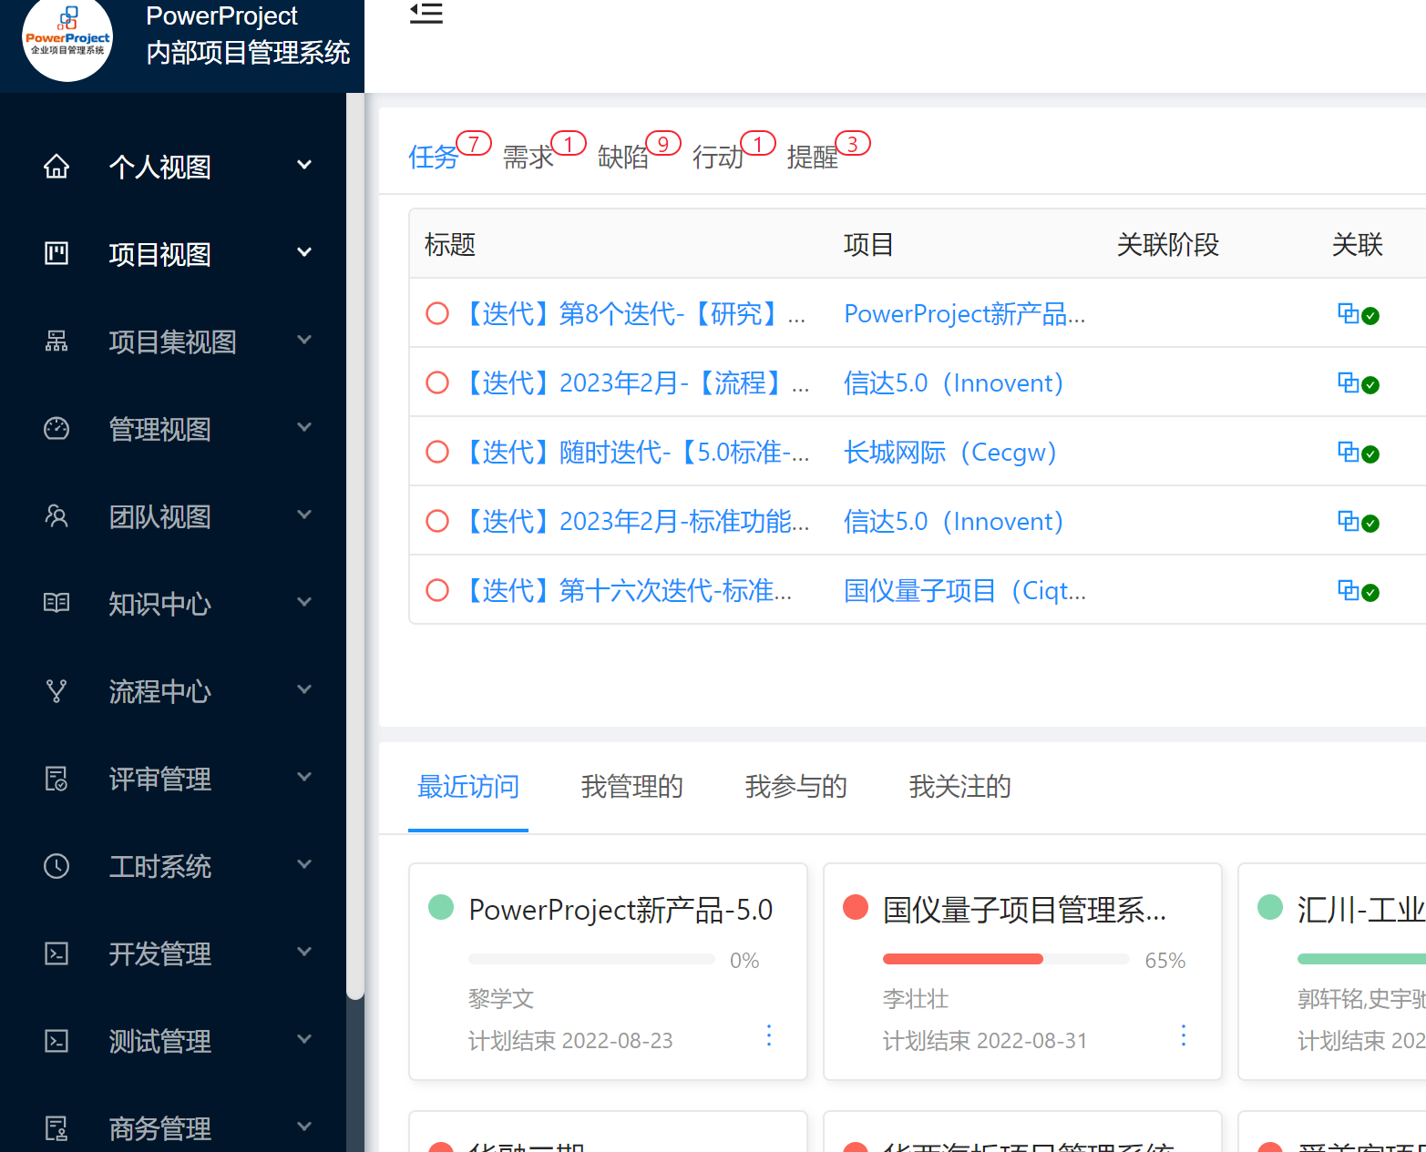Switch to the 缺陷 tab
The image size is (1426, 1152).
point(623,158)
